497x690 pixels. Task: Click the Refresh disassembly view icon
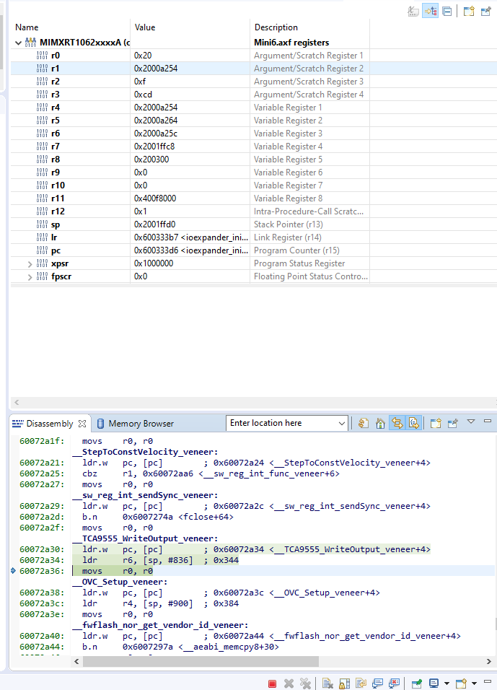click(x=364, y=424)
